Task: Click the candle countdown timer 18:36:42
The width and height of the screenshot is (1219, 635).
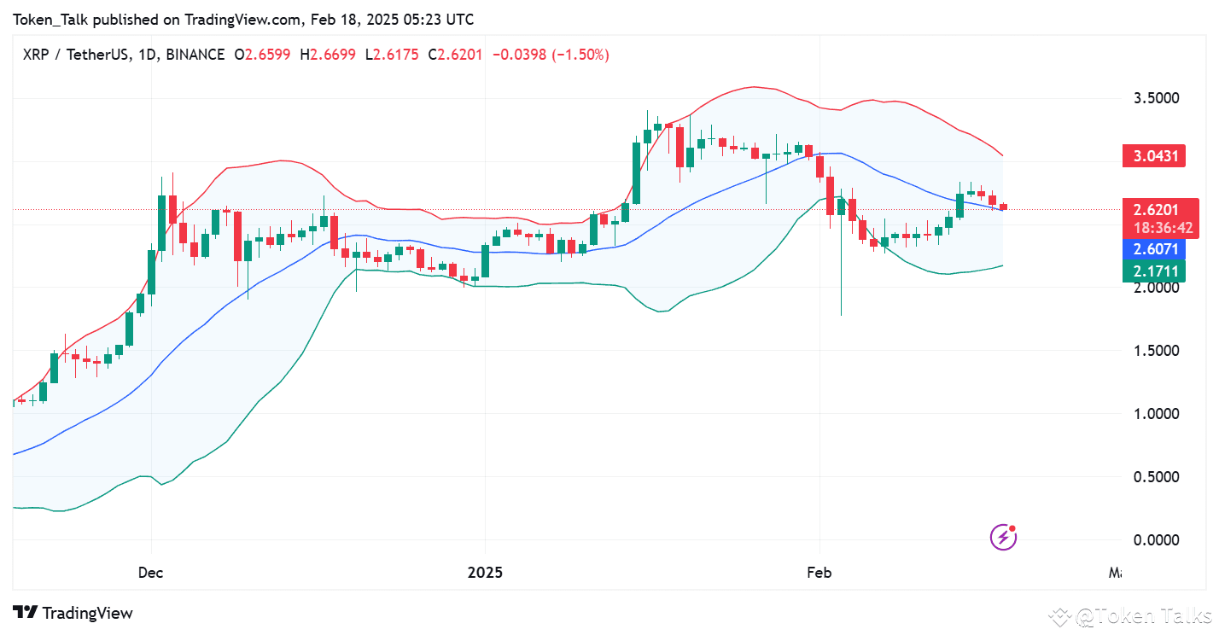Action: coord(1161,229)
